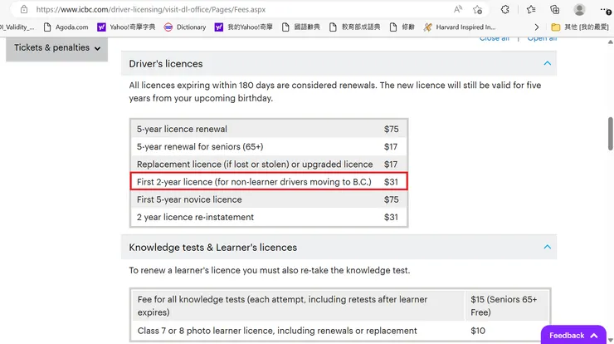Open the Agoda.com bookmark
Viewport: 614px width, 344px height.
(65, 27)
